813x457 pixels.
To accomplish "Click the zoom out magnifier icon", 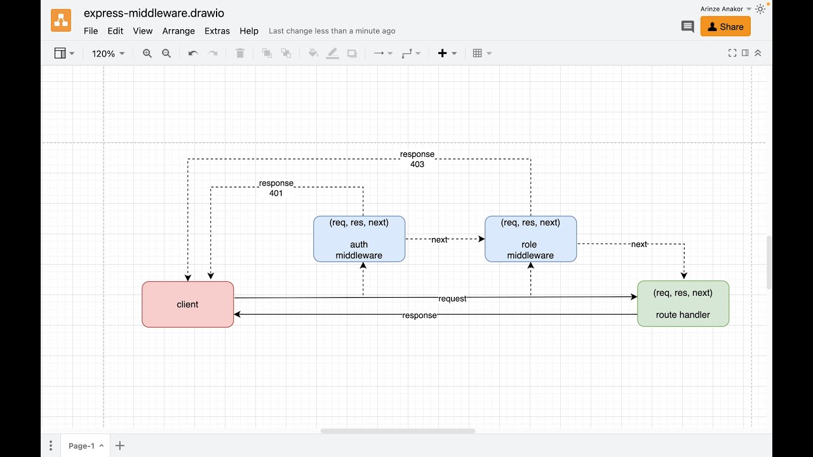I will point(166,53).
